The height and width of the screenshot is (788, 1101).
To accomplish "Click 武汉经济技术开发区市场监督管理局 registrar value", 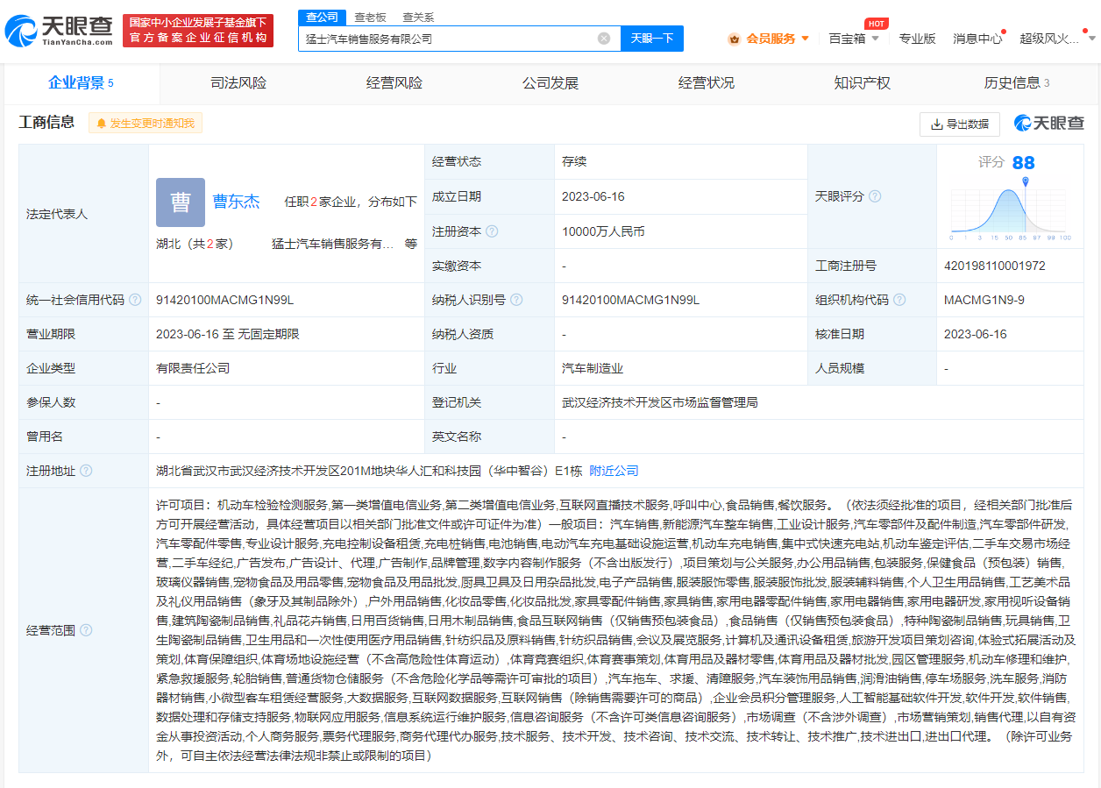I will pos(660,402).
